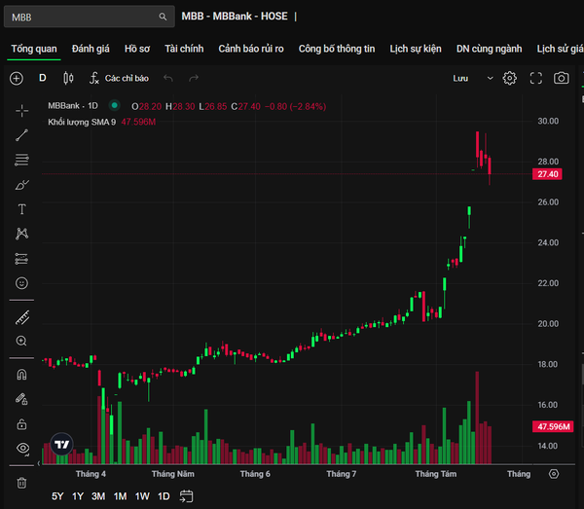Set chart range to 1M
Screen dimensions: 584x509
pyautogui.click(x=120, y=496)
